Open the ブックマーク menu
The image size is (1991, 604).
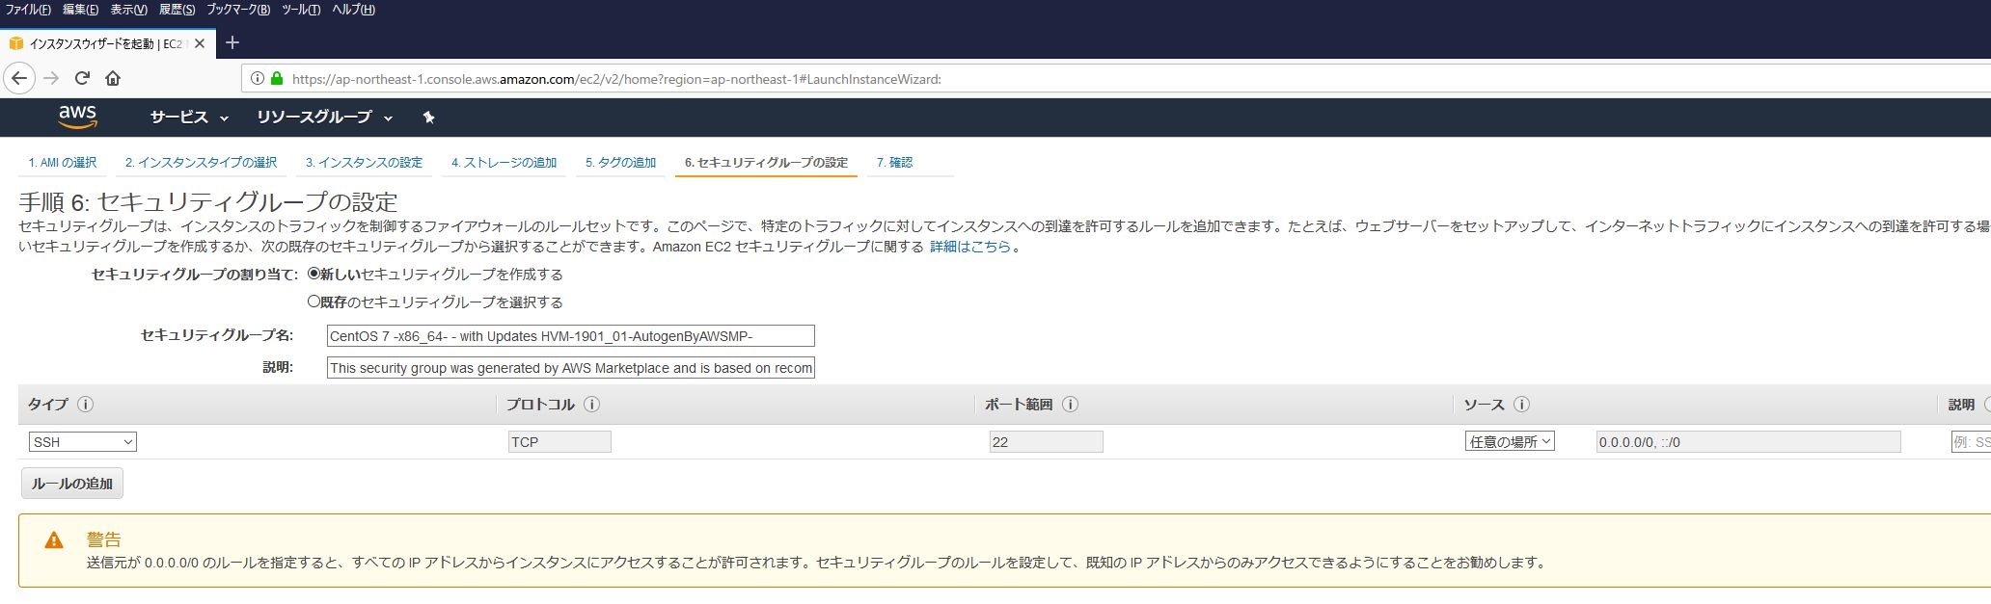tap(238, 10)
